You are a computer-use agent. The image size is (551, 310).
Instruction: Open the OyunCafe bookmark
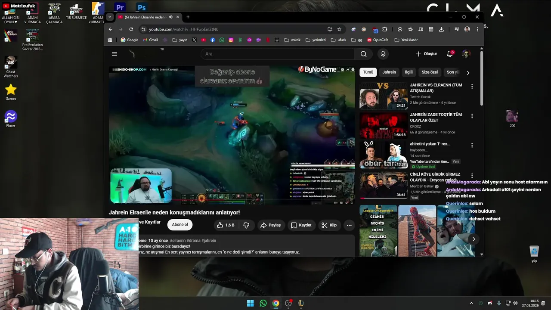pyautogui.click(x=378, y=40)
